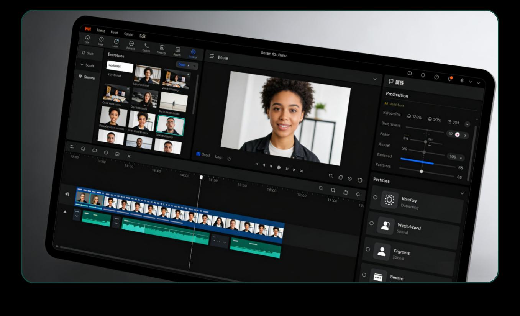The width and height of the screenshot is (520, 316).
Task: Select the teal-outlined man thumbnail
Action: [x=170, y=125]
